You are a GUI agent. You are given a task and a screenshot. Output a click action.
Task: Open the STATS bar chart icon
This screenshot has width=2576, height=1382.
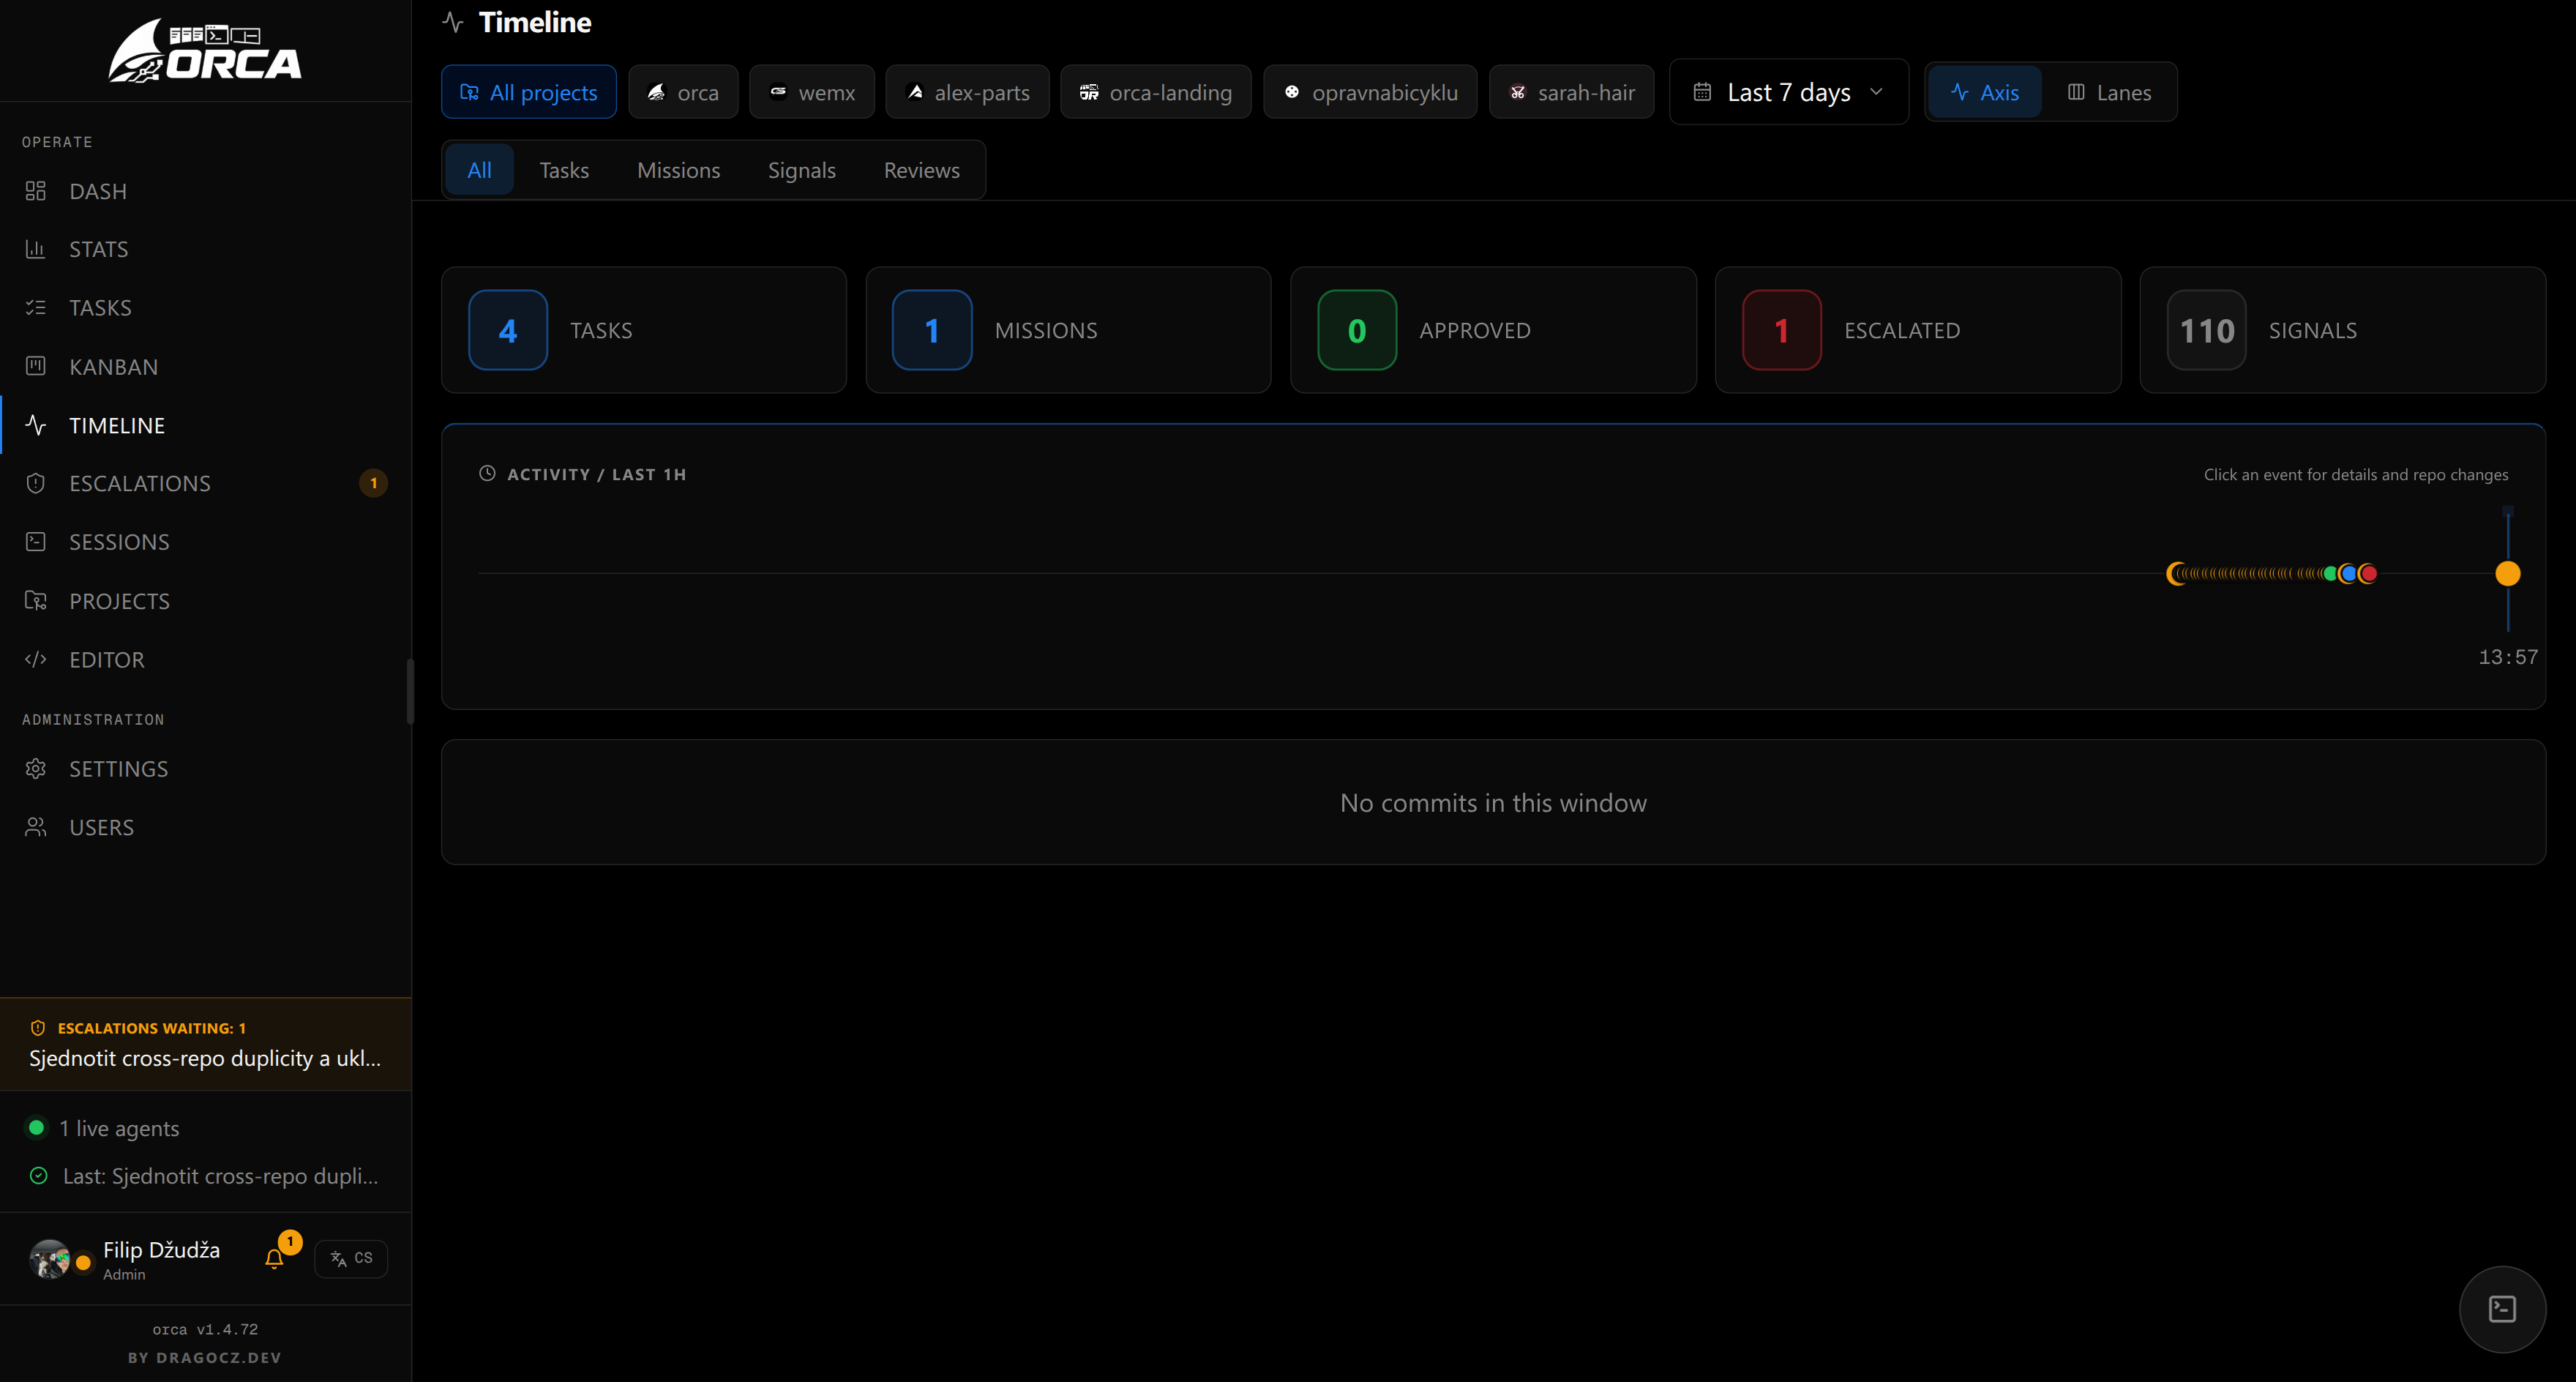click(x=36, y=249)
